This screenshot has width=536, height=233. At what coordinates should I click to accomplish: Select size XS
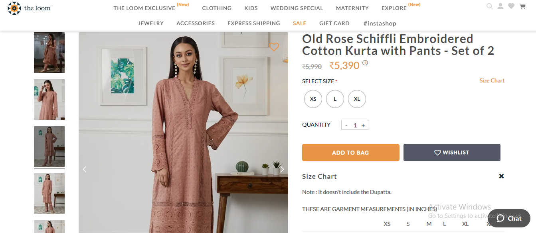click(313, 99)
